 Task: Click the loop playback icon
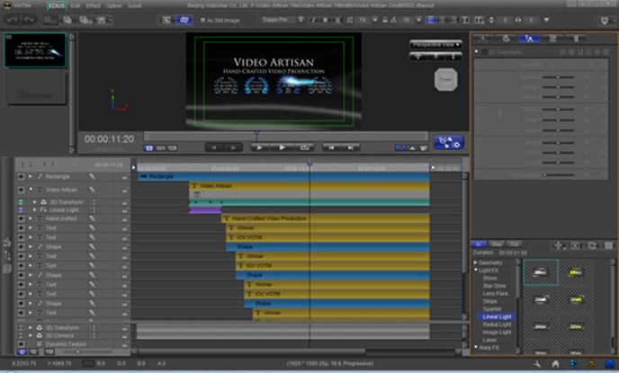point(304,147)
